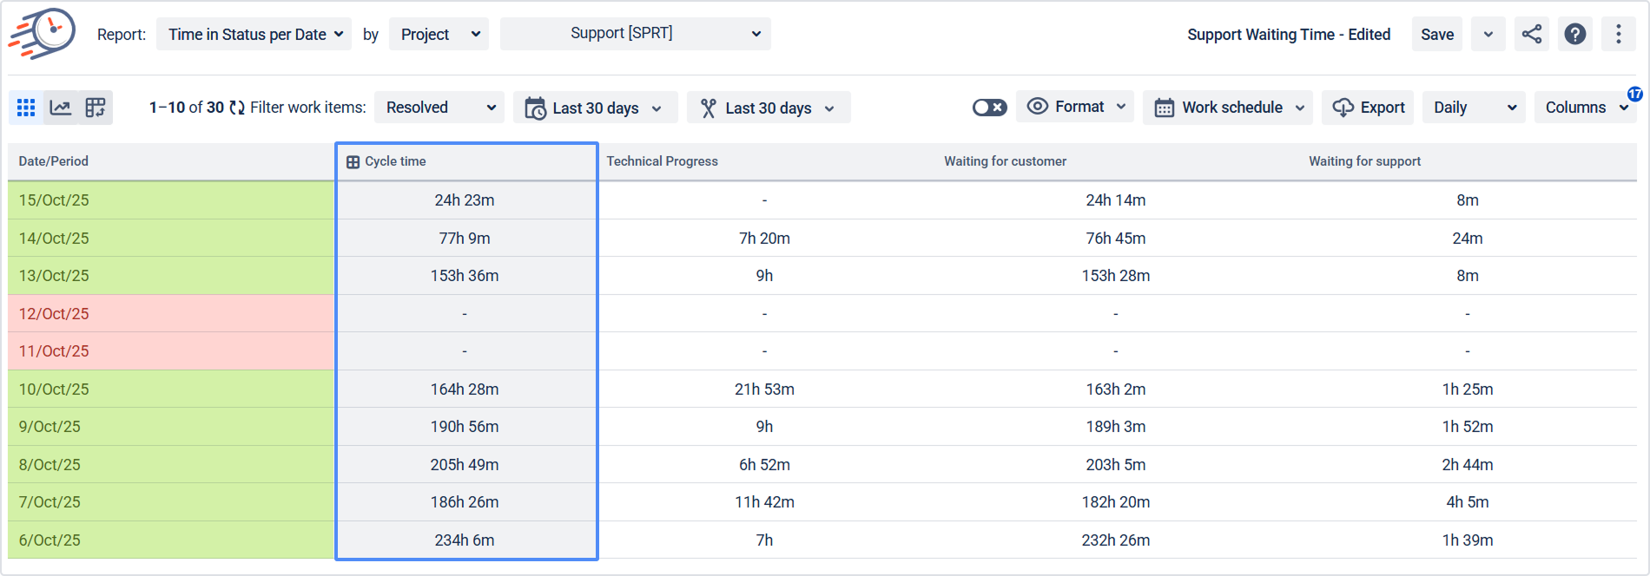Click the 153h 28m waiting for customer value
The height and width of the screenshot is (576, 1650).
pos(1116,276)
